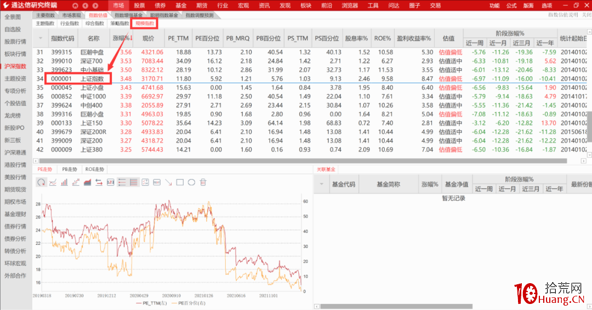Open the 股票 top menu

point(139,5)
